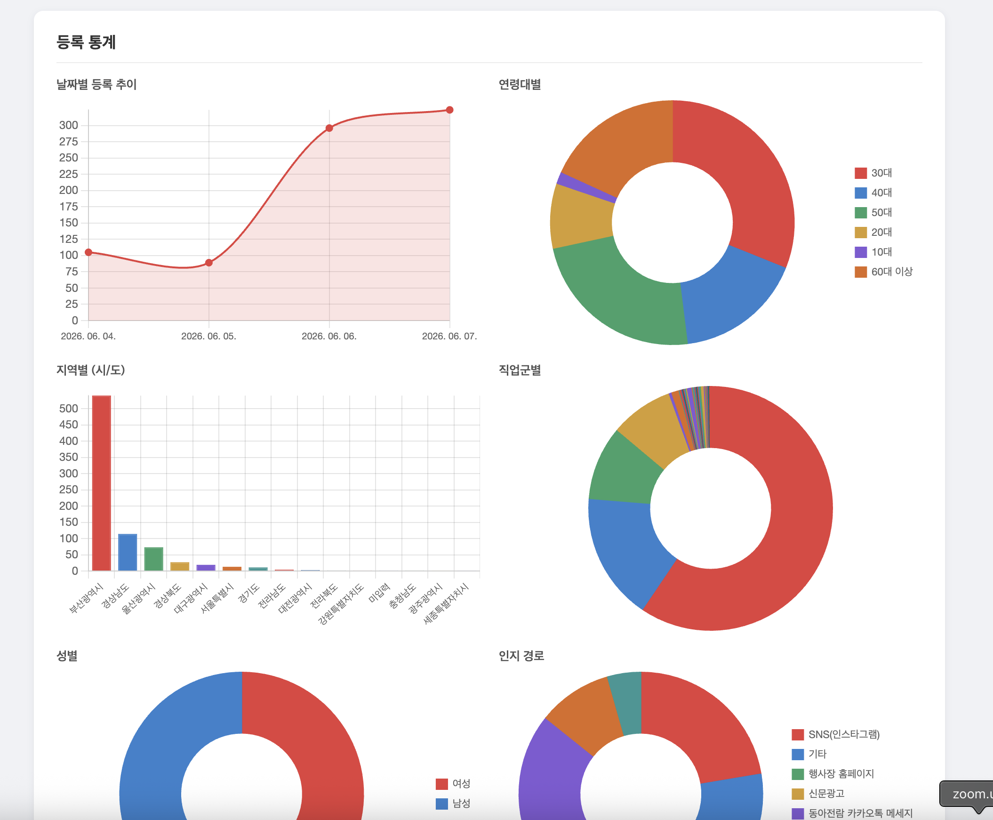The width and height of the screenshot is (993, 820).
Task: Click the 미입력 x-axis label
Action: (379, 593)
